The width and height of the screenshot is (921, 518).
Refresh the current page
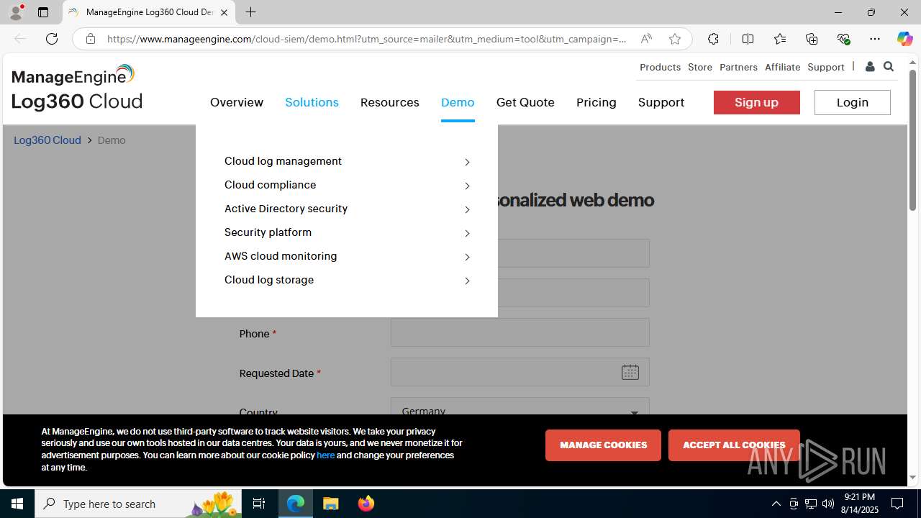click(52, 39)
